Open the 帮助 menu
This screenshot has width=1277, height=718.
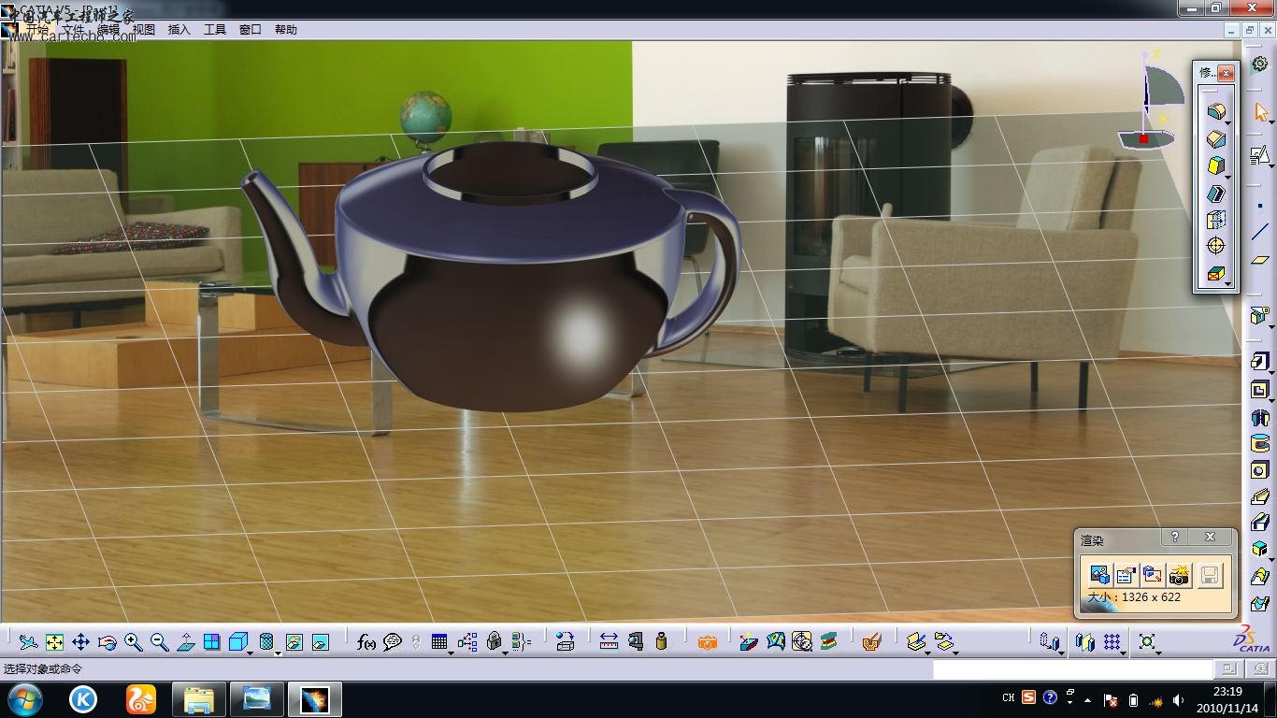coord(285,30)
